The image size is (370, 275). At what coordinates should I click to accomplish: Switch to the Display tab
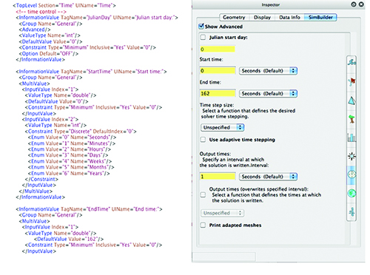click(x=262, y=17)
